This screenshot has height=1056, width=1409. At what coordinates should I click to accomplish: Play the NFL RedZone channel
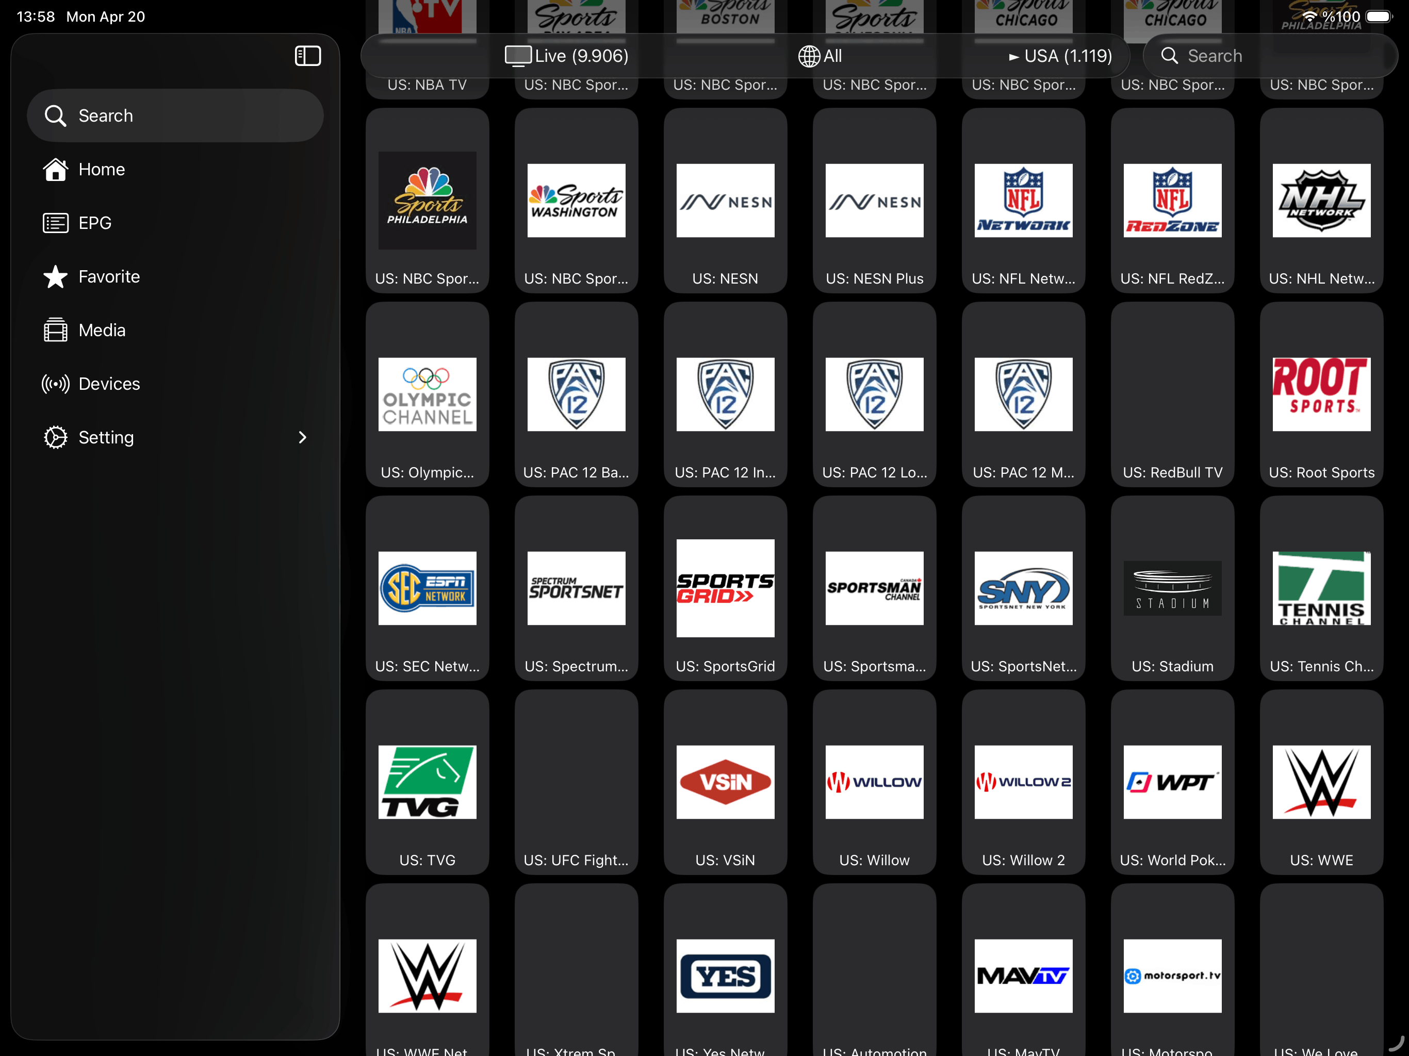coord(1173,201)
